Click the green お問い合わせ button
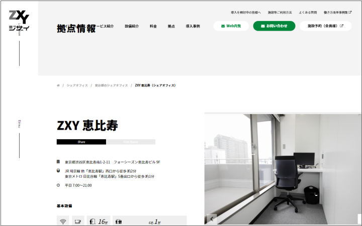362x226 pixels. (274, 26)
